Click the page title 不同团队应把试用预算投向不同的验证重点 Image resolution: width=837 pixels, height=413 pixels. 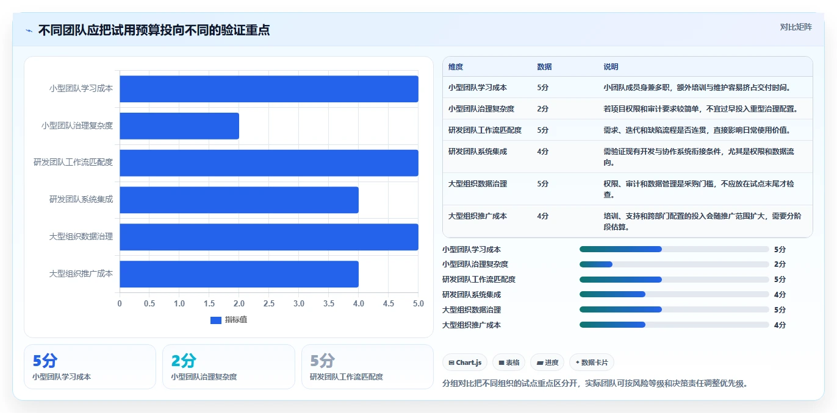tap(154, 30)
